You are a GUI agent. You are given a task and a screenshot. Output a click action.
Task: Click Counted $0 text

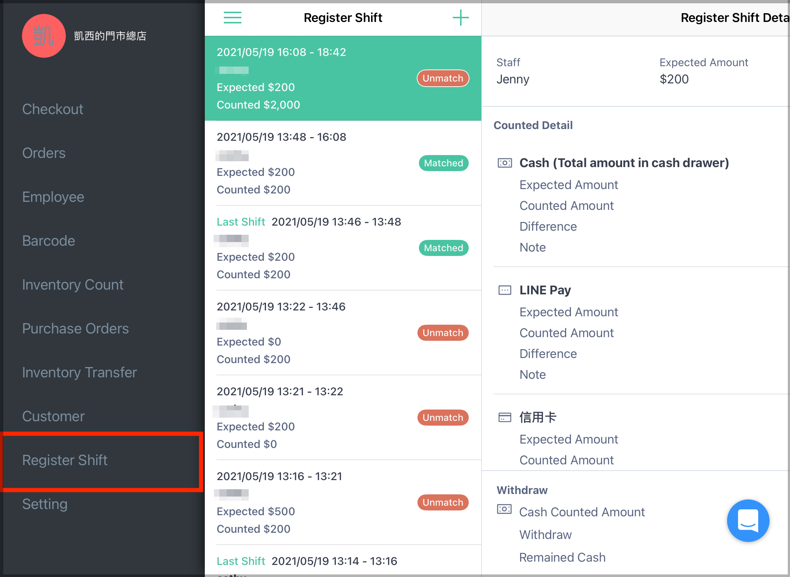(247, 444)
